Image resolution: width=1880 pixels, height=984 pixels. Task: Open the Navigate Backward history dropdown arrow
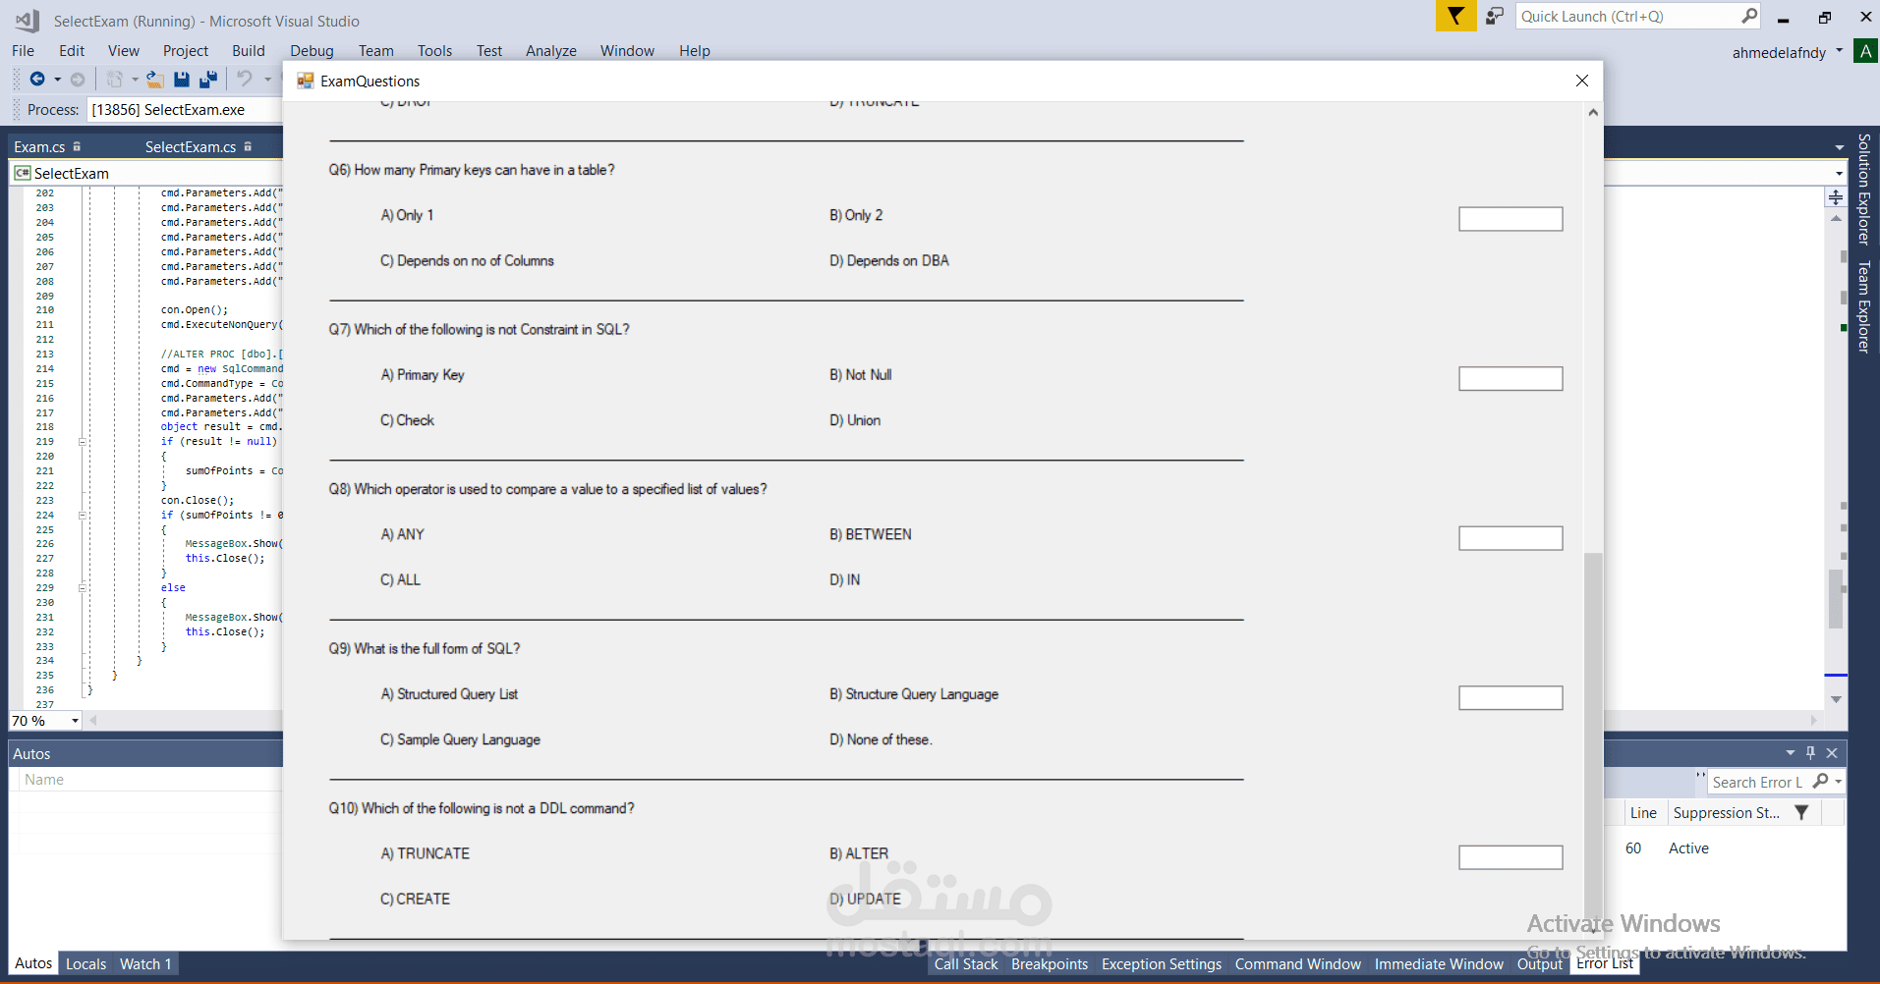pyautogui.click(x=57, y=79)
